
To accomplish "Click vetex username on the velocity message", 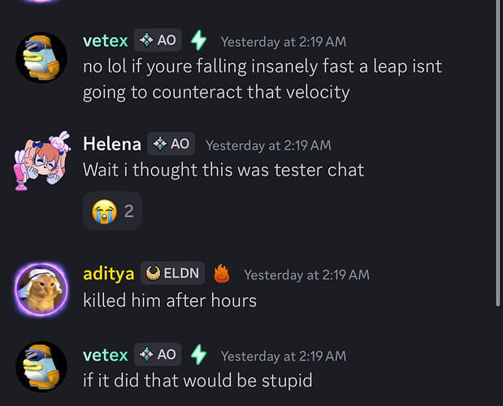I will 106,40.
